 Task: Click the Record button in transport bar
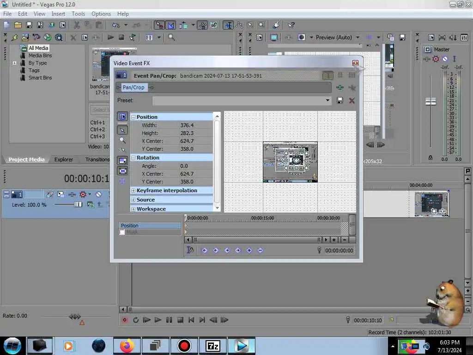[x=125, y=320]
